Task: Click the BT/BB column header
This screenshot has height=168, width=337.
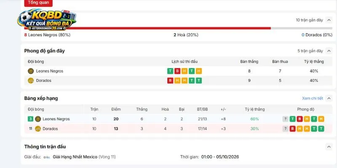Action: 203,109
